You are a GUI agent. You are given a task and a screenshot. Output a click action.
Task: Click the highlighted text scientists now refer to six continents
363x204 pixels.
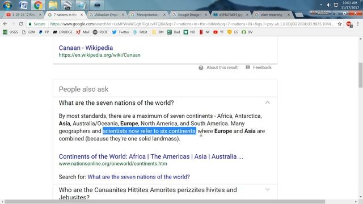(x=149, y=131)
